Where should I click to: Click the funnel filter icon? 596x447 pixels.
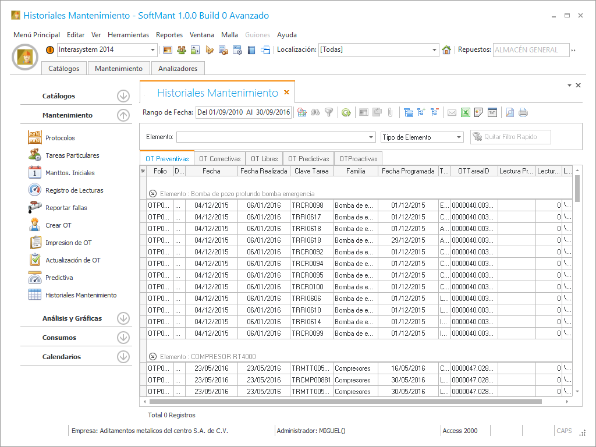coord(329,112)
